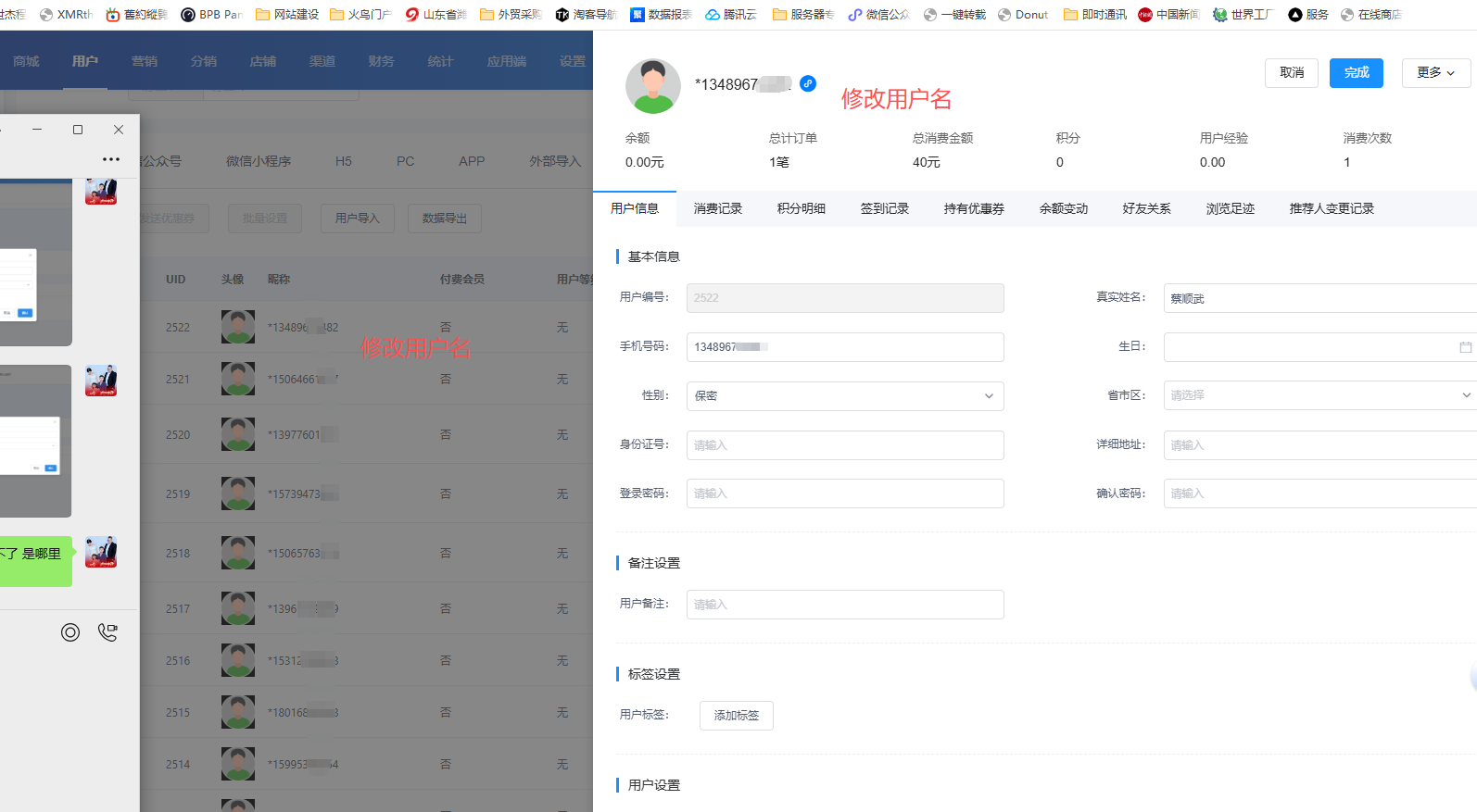Switch to the 消费记录 tab

click(718, 208)
